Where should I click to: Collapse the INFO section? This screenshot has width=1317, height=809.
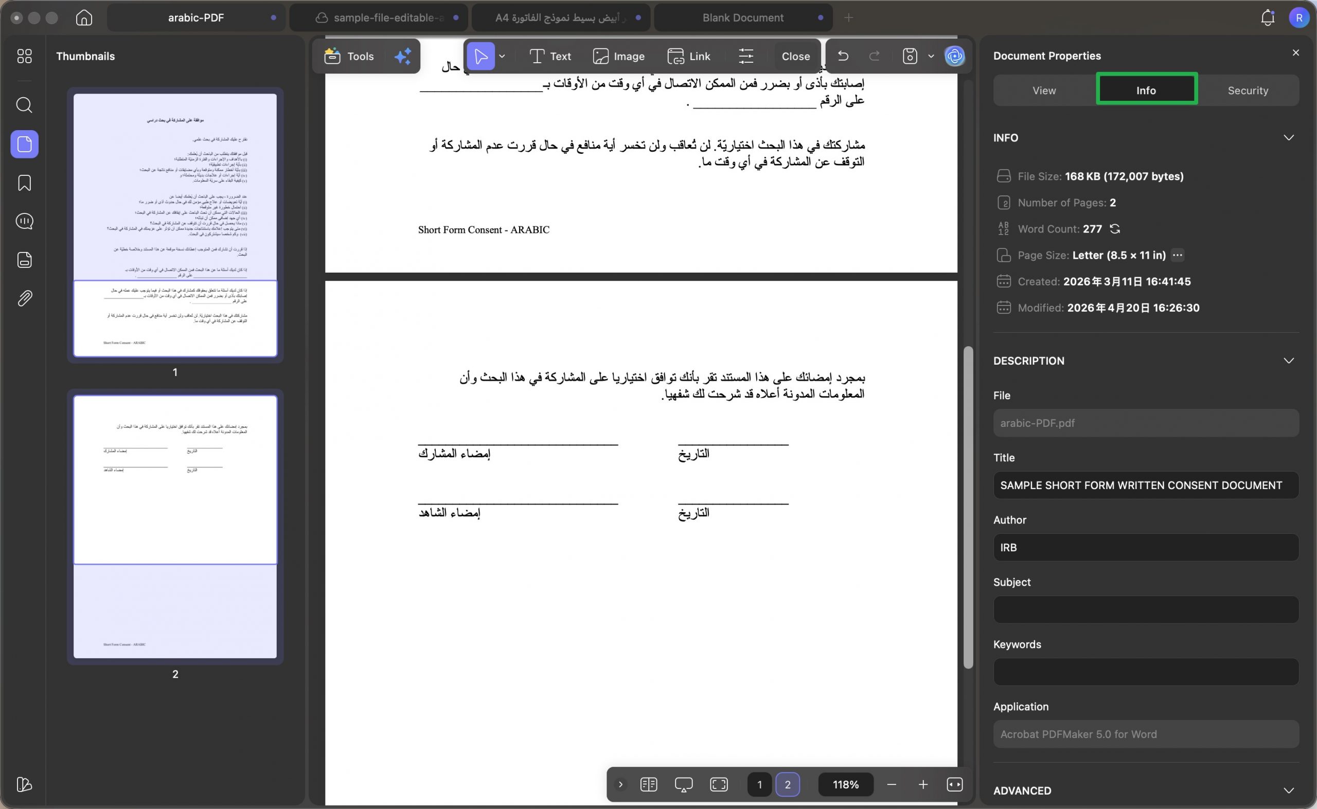pos(1289,138)
